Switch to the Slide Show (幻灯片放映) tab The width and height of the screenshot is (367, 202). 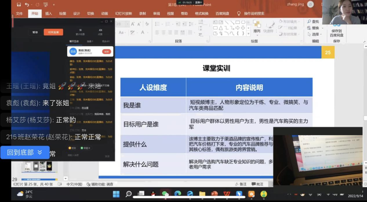pyautogui.click(x=123, y=14)
